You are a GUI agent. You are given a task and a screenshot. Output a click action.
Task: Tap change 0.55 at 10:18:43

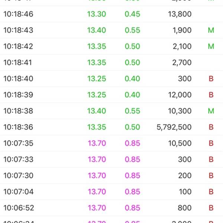pos(132,30)
